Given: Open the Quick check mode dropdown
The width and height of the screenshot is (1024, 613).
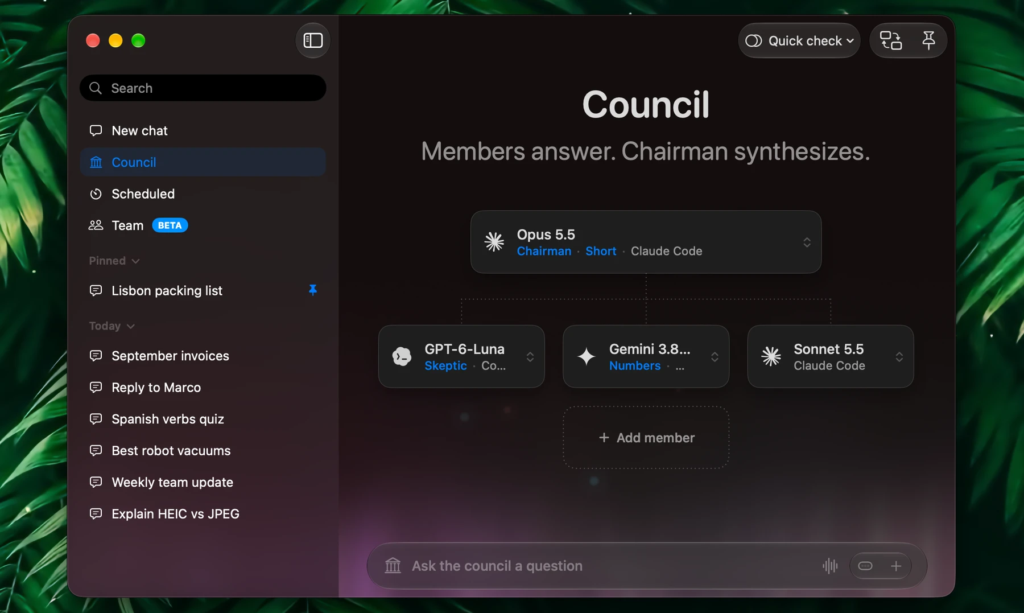Looking at the screenshot, I should coord(799,40).
